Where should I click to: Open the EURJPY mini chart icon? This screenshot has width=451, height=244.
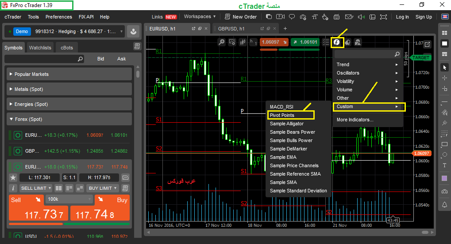point(125,177)
